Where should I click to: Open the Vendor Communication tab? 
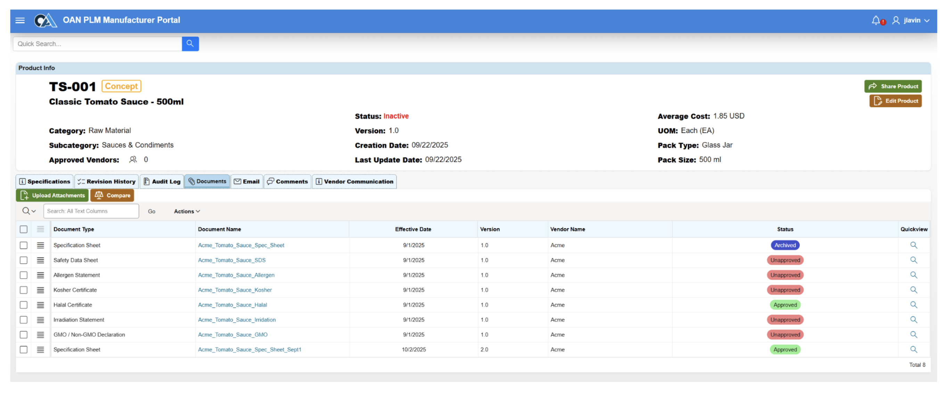(x=354, y=182)
